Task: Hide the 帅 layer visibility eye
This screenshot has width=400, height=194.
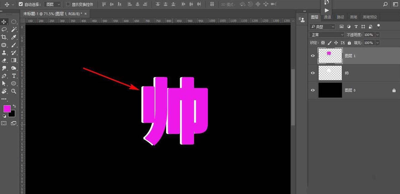Action: 312,73
